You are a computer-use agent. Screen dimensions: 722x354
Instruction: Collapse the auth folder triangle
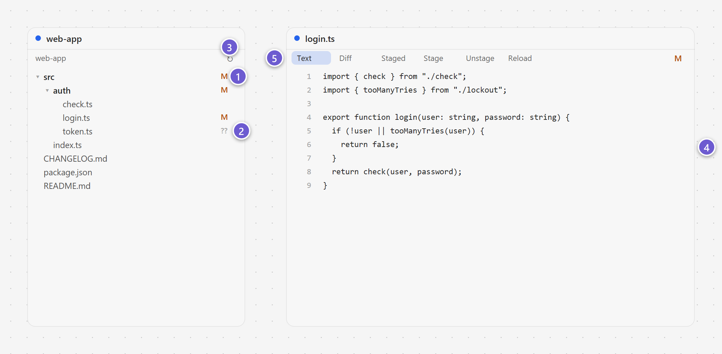47,91
